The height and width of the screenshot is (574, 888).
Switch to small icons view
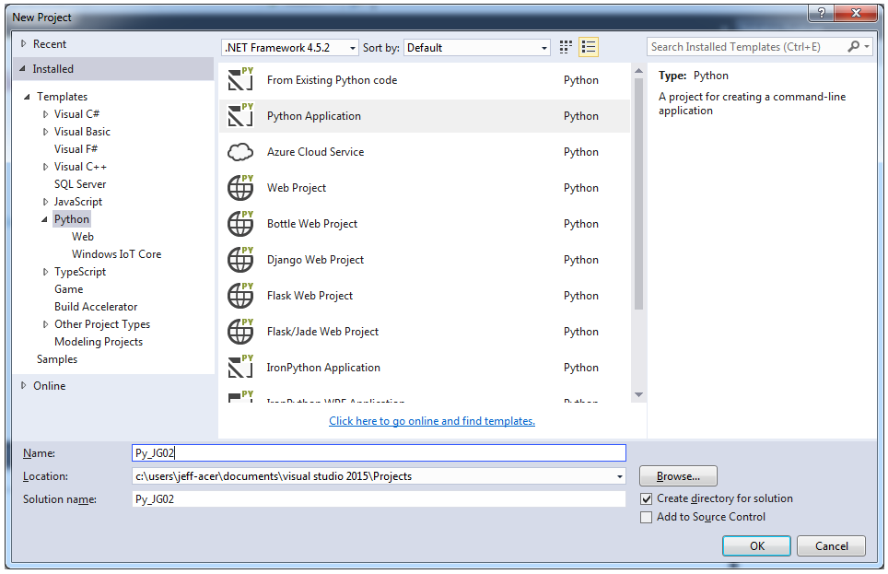566,47
